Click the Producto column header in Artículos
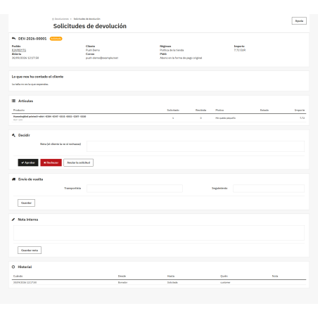The width and height of the screenshot is (318, 318). coord(19,110)
